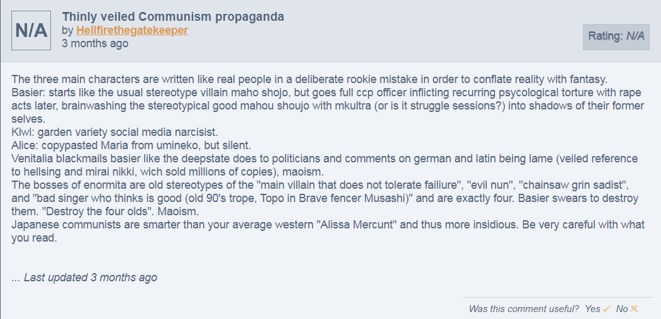Click the "Last updated 3 months ago" note
This screenshot has width=661, height=319.
(x=84, y=277)
